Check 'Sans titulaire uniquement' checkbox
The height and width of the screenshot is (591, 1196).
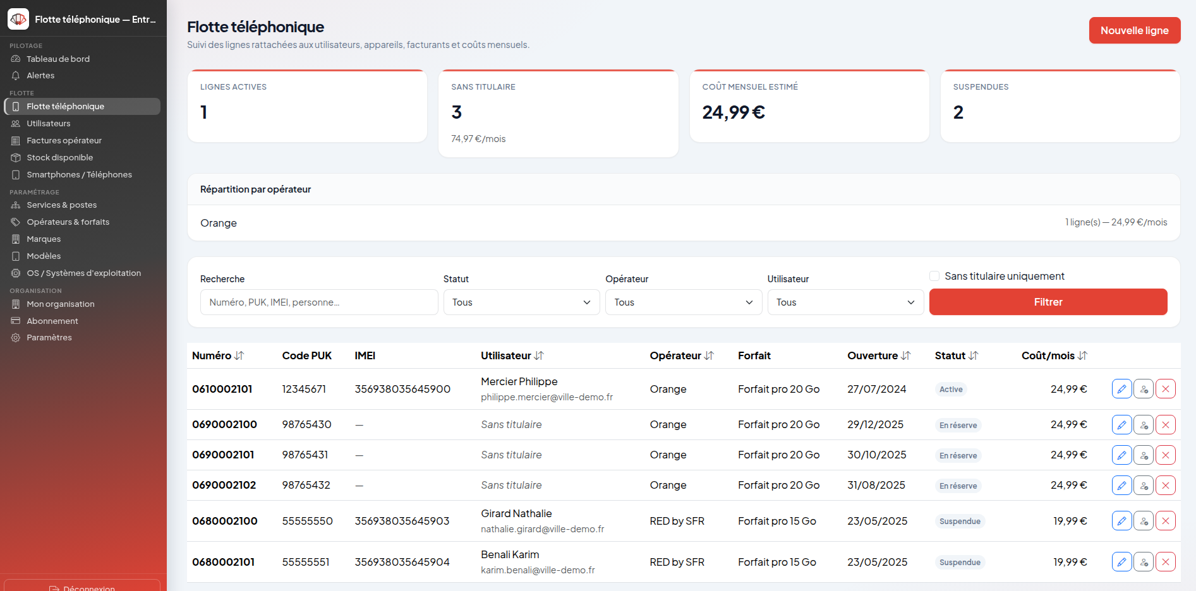[x=934, y=276]
